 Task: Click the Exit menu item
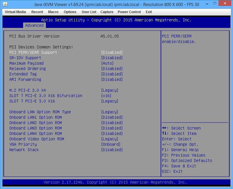[149, 12]
